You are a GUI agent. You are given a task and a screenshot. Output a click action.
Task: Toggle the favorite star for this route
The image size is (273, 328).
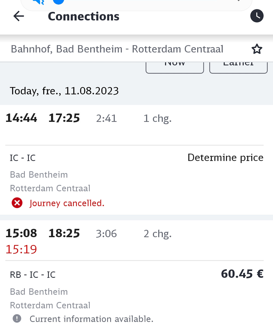257,49
